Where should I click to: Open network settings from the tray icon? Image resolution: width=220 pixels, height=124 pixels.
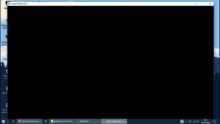[194, 122]
